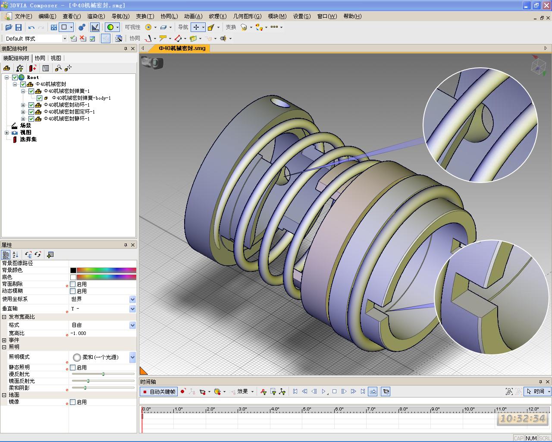Toggle the technical illustration ruler icon
Viewport: 552px width, 442px height.
coord(95,27)
